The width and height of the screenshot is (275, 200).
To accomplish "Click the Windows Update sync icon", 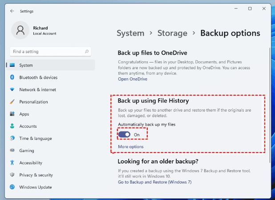I will [12, 187].
